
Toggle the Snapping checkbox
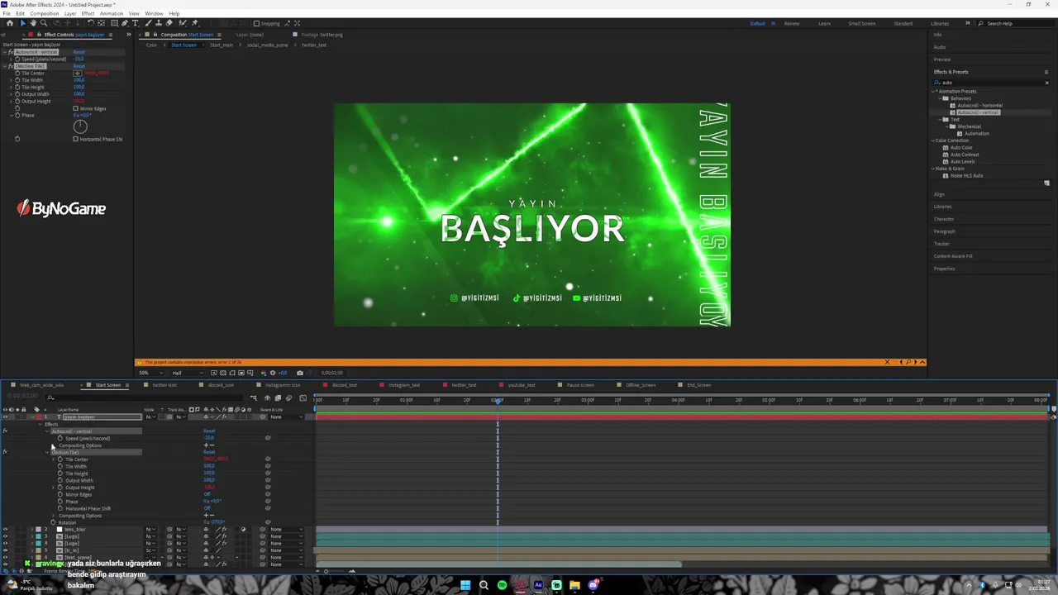click(x=256, y=23)
